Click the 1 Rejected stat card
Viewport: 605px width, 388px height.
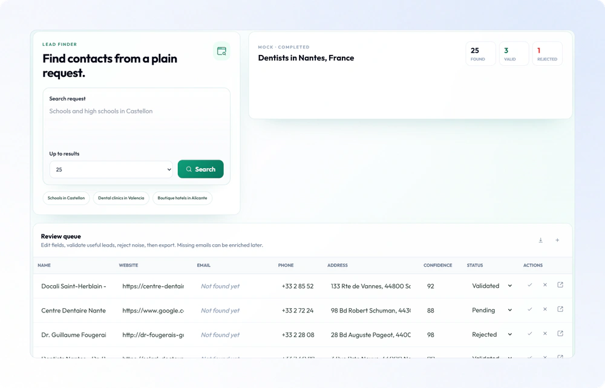[547, 54]
